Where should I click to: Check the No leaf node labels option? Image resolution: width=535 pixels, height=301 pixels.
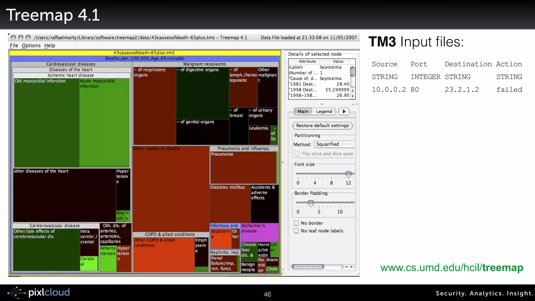pyautogui.click(x=296, y=231)
